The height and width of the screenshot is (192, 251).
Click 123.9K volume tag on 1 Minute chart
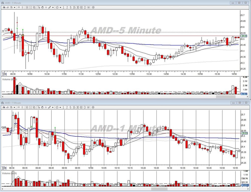click(x=245, y=185)
